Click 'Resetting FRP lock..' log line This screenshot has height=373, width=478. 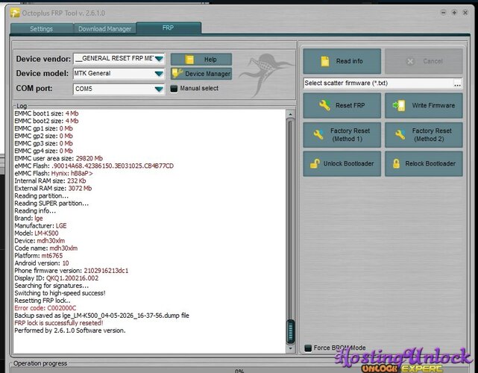click(43, 301)
